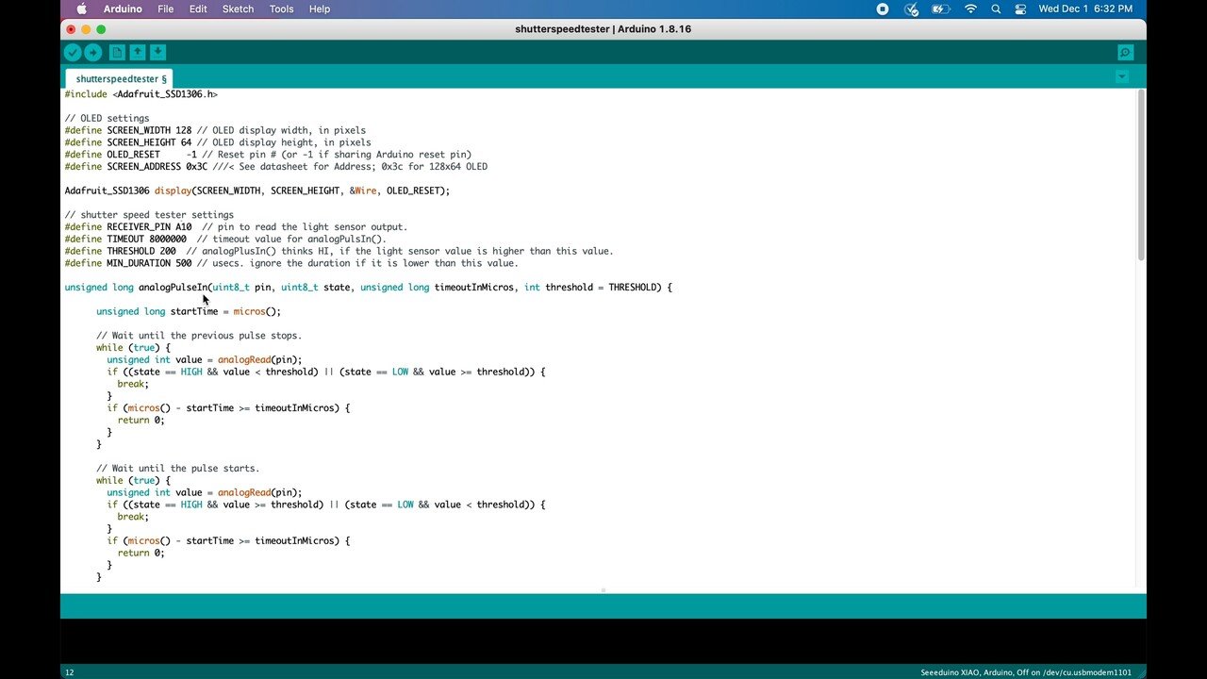Screen dimensions: 1207x679
Task: Click the Verify sketch checkmark button
Action: coord(73,53)
